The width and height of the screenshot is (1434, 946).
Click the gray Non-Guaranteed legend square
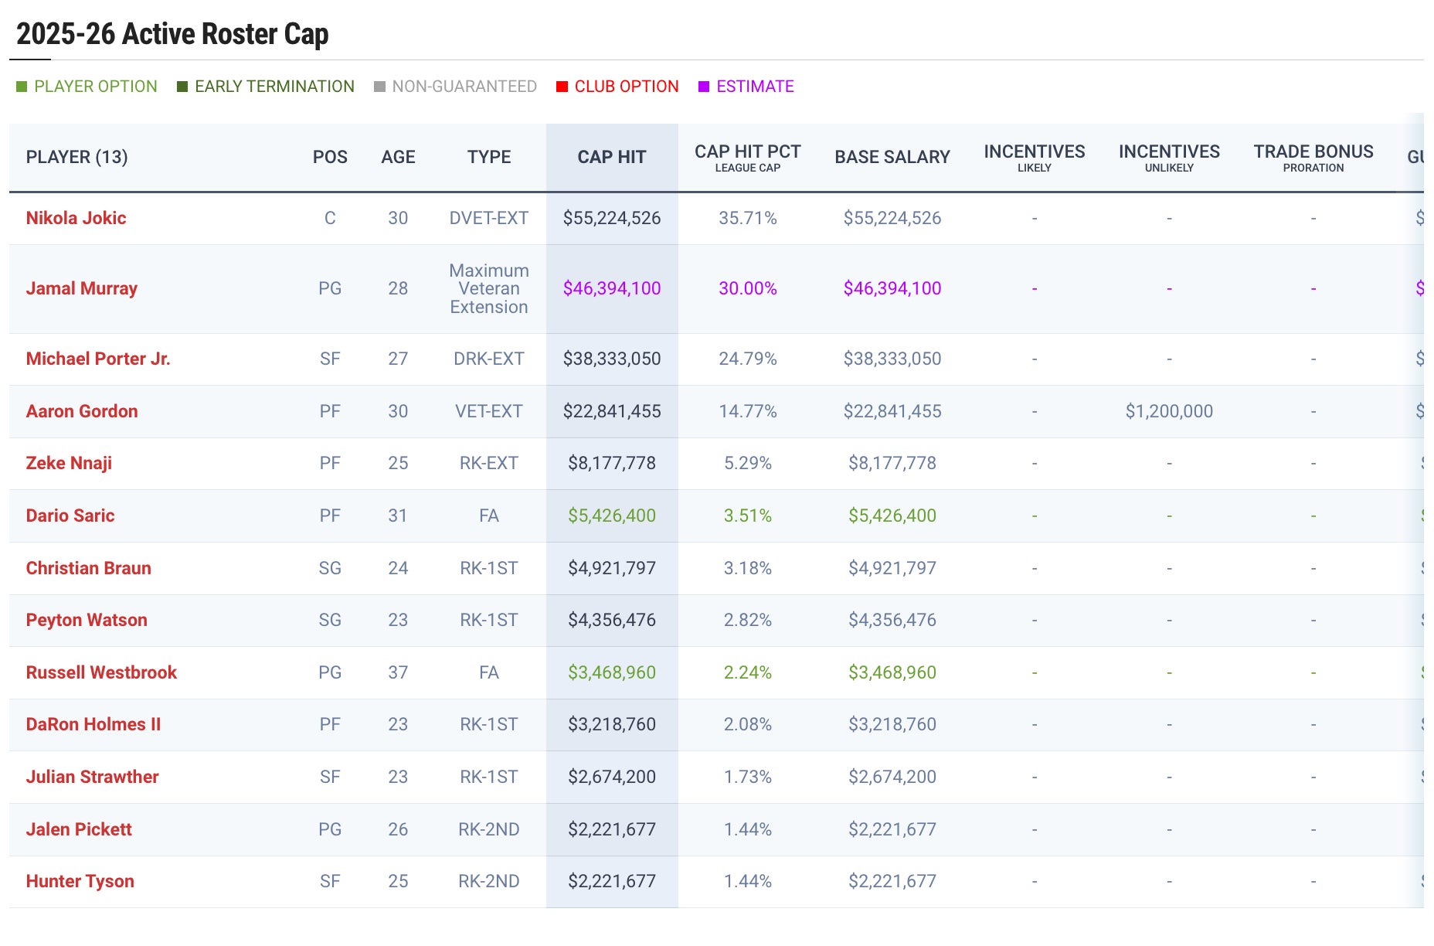[379, 87]
